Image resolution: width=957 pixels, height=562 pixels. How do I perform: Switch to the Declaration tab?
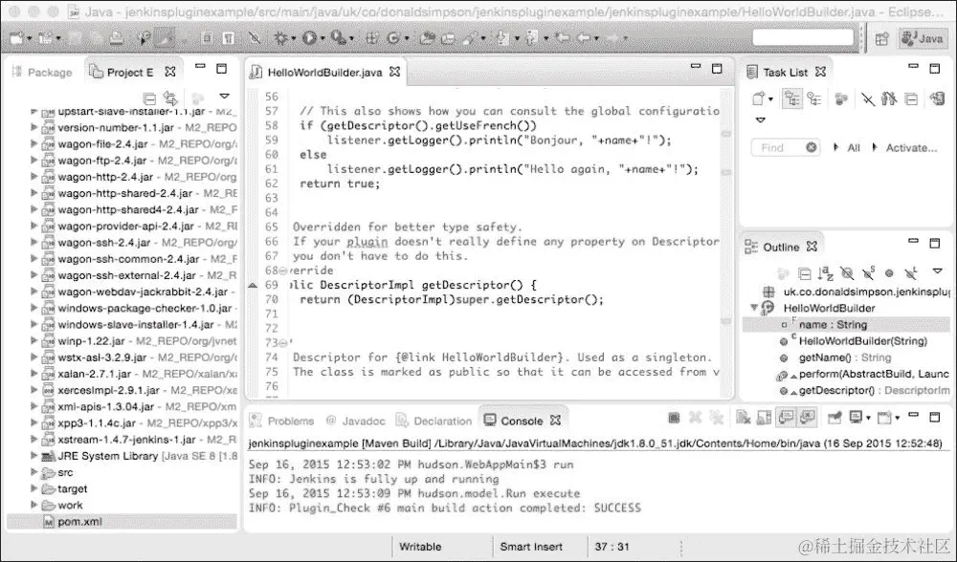(x=434, y=421)
